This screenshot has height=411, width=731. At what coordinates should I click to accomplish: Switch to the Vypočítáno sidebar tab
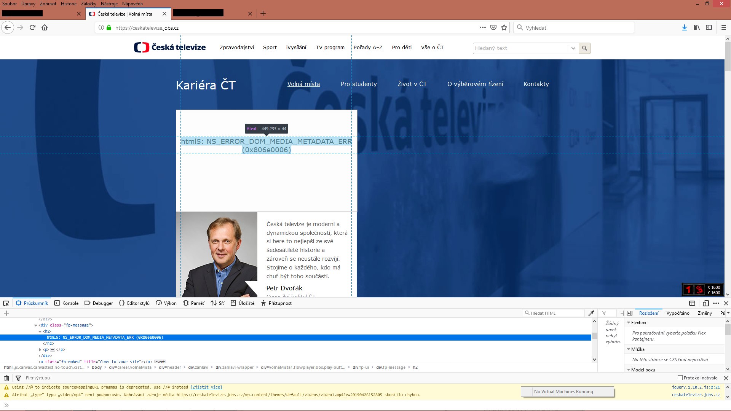click(x=678, y=313)
